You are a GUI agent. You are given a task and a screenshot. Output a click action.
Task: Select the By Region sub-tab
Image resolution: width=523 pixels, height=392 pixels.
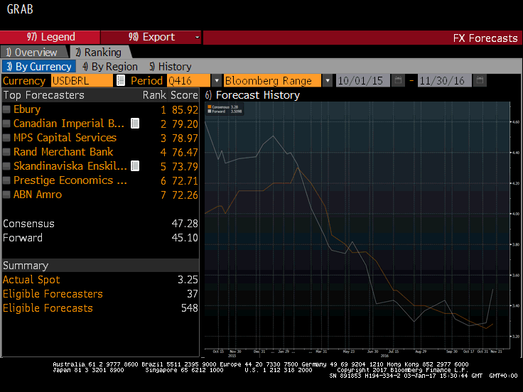110,66
